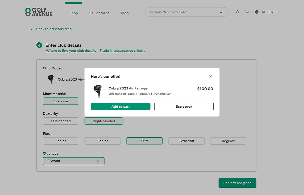Click the Enter club details heading

tap(63, 45)
